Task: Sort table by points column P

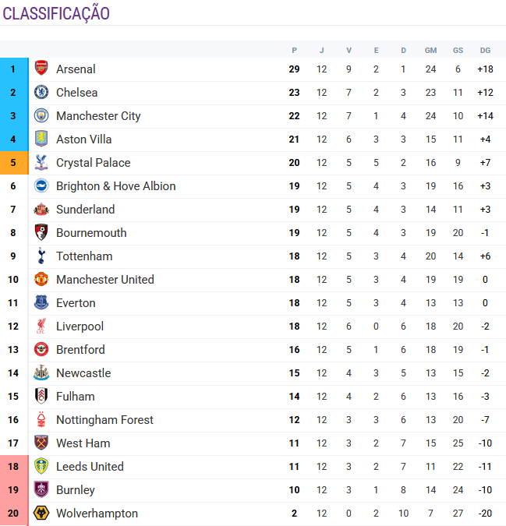Action: point(294,51)
